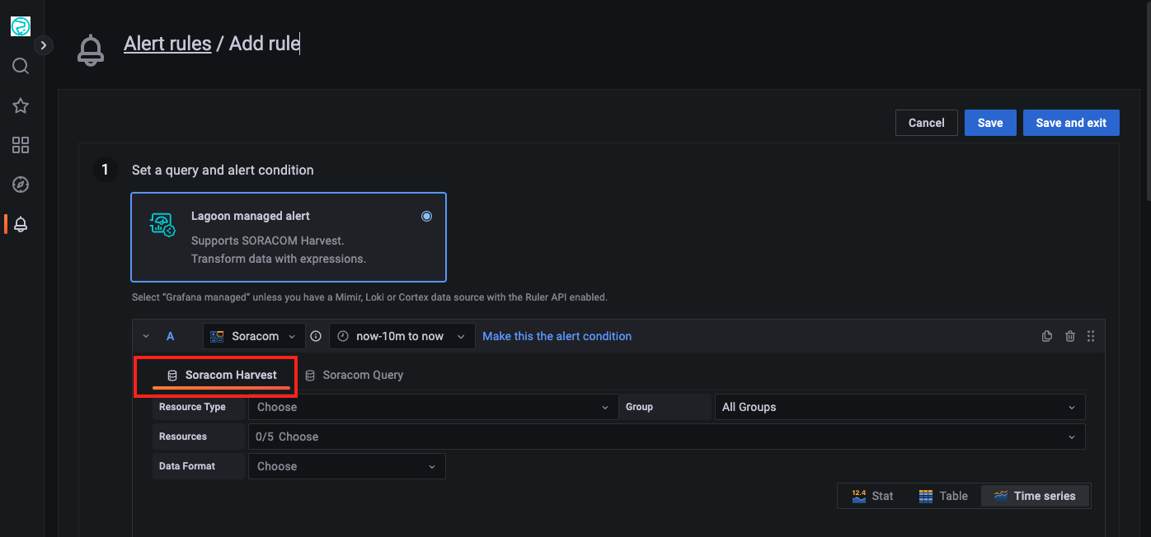The image size is (1151, 537).
Task: Open Dashboards via the four-squares icon
Action: pos(21,145)
